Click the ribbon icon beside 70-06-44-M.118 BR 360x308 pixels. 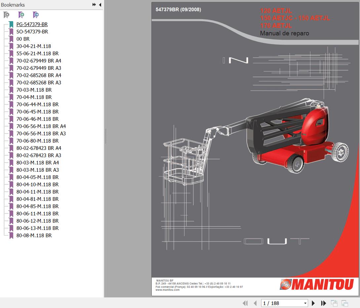click(11, 105)
